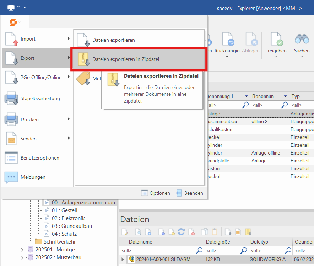314x266 pixels.
Task: Click the Rückgängig icon in the ribbon
Action: click(227, 39)
